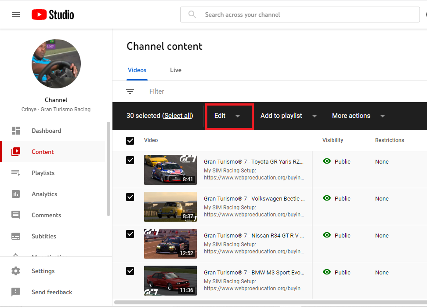427x307 pixels.
Task: Click the Select all link
Action: click(177, 116)
